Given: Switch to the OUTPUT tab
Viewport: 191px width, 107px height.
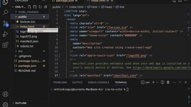Looking at the screenshot, I should click(77, 83).
